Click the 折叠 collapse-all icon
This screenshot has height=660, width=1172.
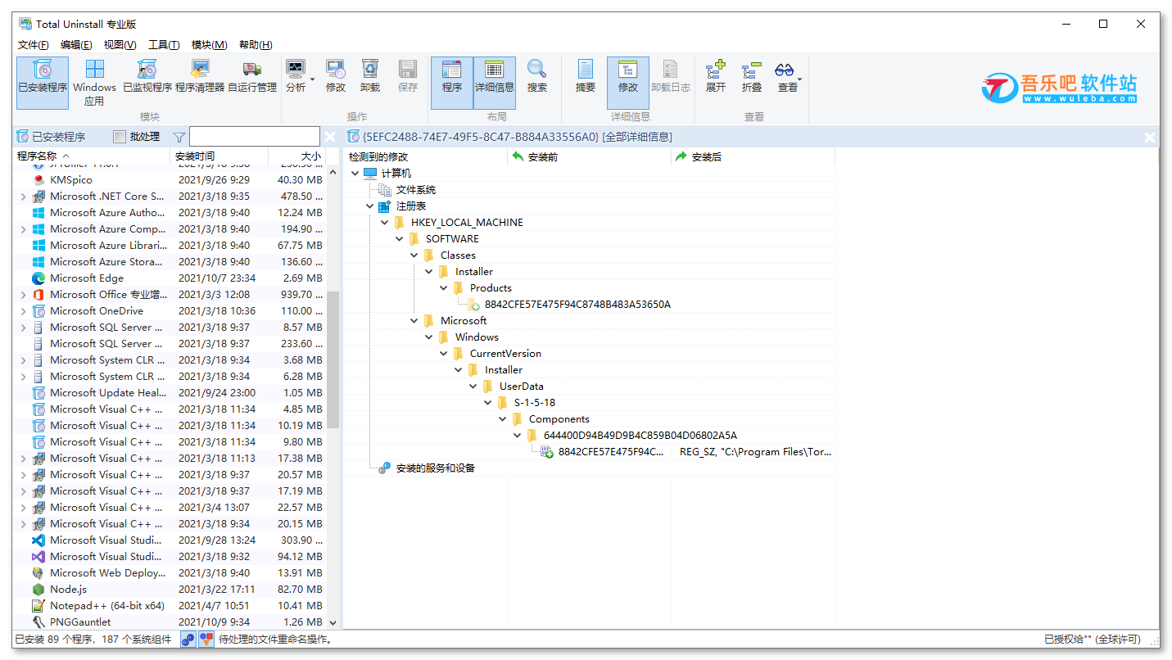(x=752, y=75)
